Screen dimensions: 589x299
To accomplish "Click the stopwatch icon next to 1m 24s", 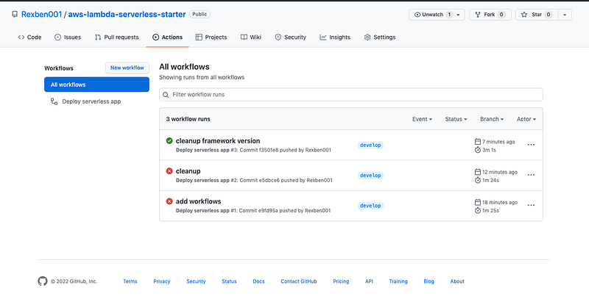I will [478, 180].
